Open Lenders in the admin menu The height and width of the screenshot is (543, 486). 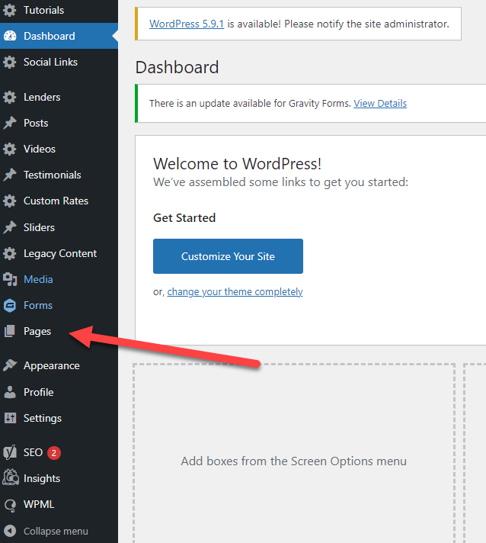pos(59,98)
